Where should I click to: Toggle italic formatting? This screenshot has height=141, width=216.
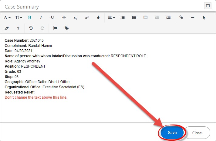pos(41,18)
